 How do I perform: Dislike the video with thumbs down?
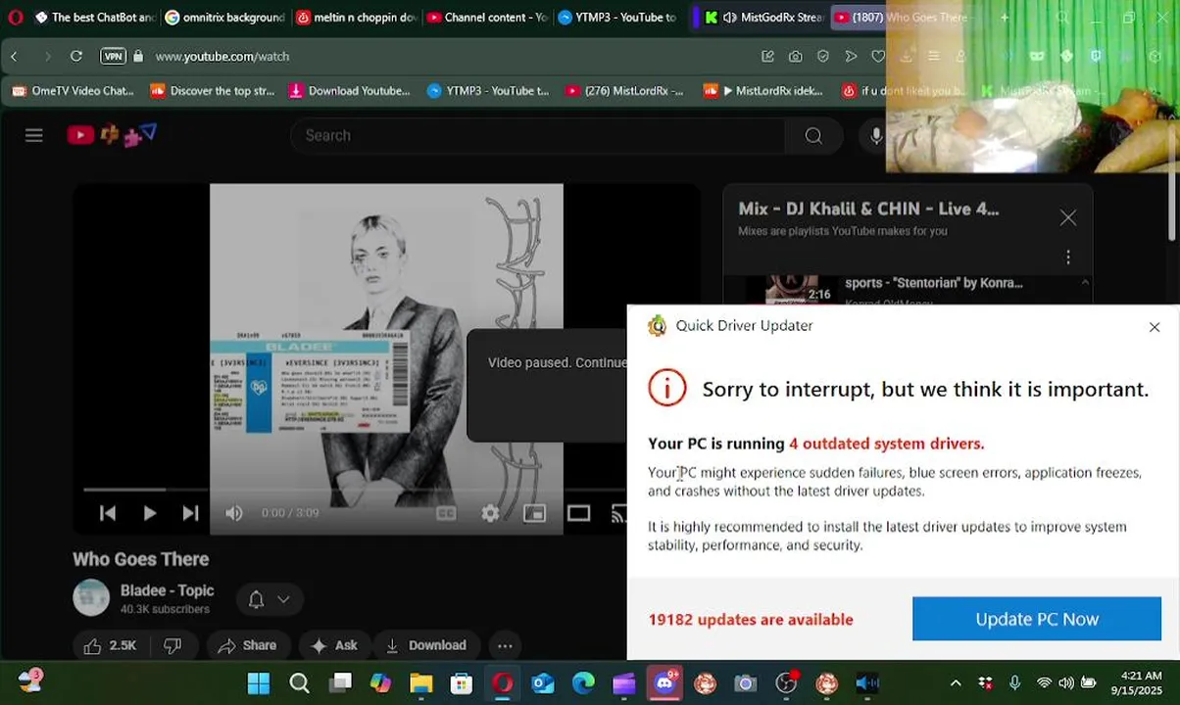[x=172, y=645]
